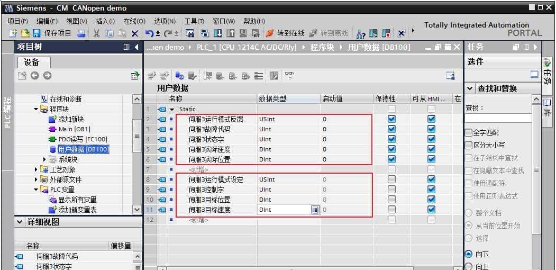This screenshot has width=556, height=270.
Task: Click the 保存项目 button
Action: (x=54, y=33)
